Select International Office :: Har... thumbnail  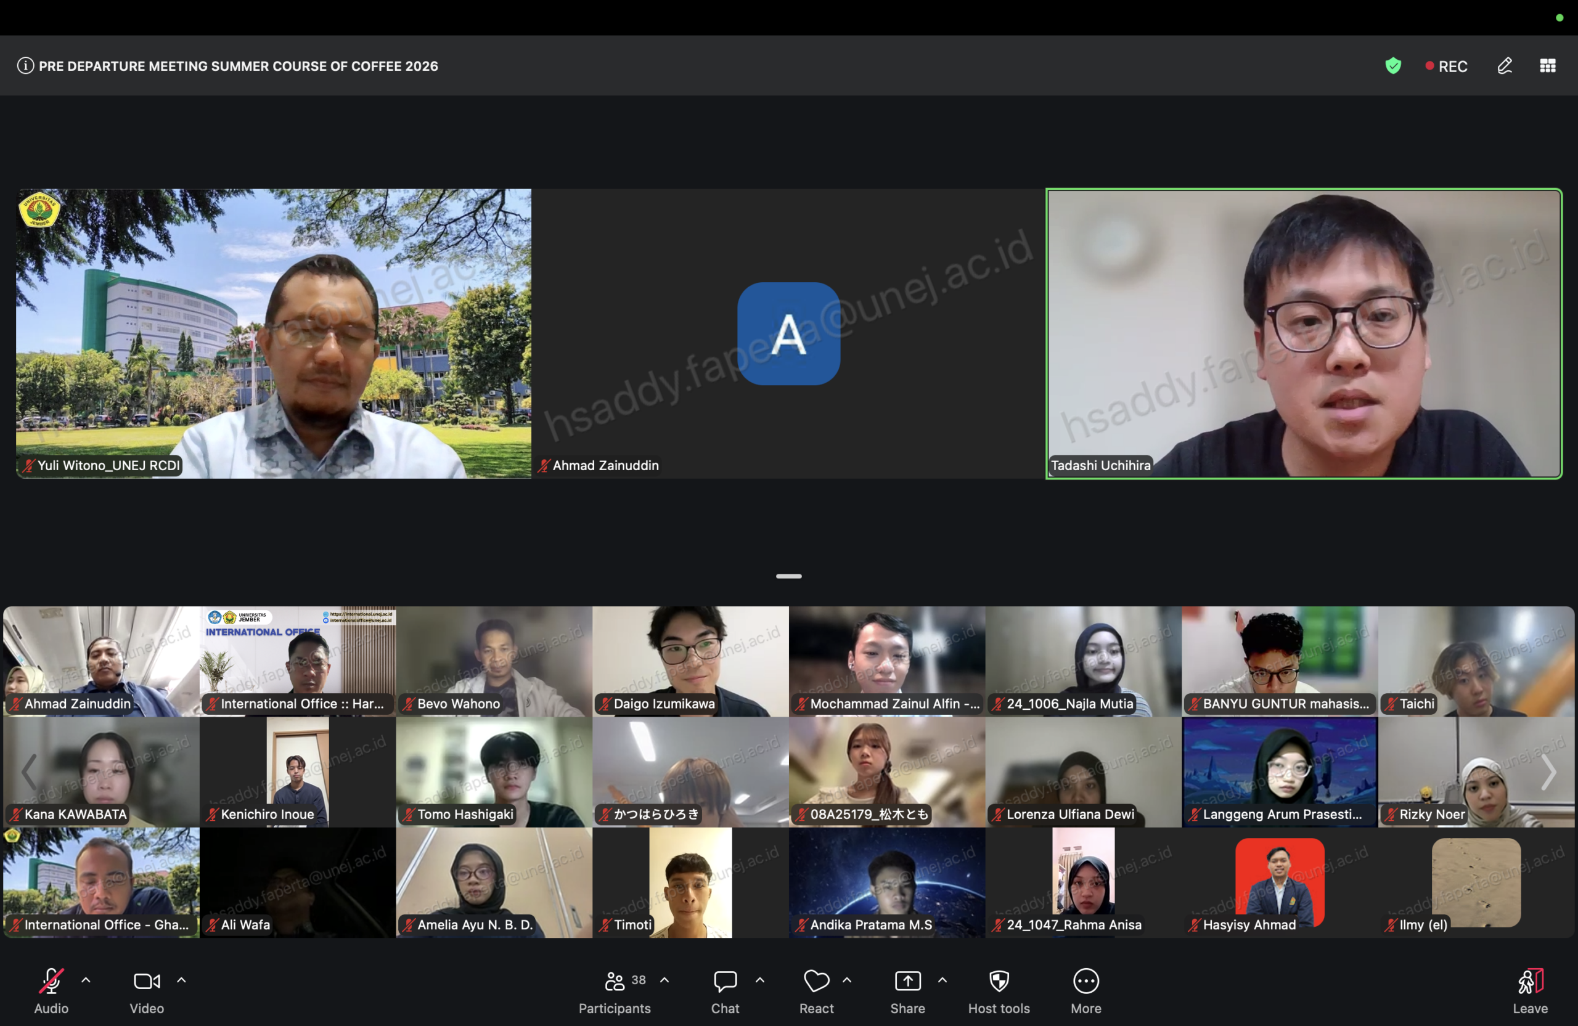298,661
